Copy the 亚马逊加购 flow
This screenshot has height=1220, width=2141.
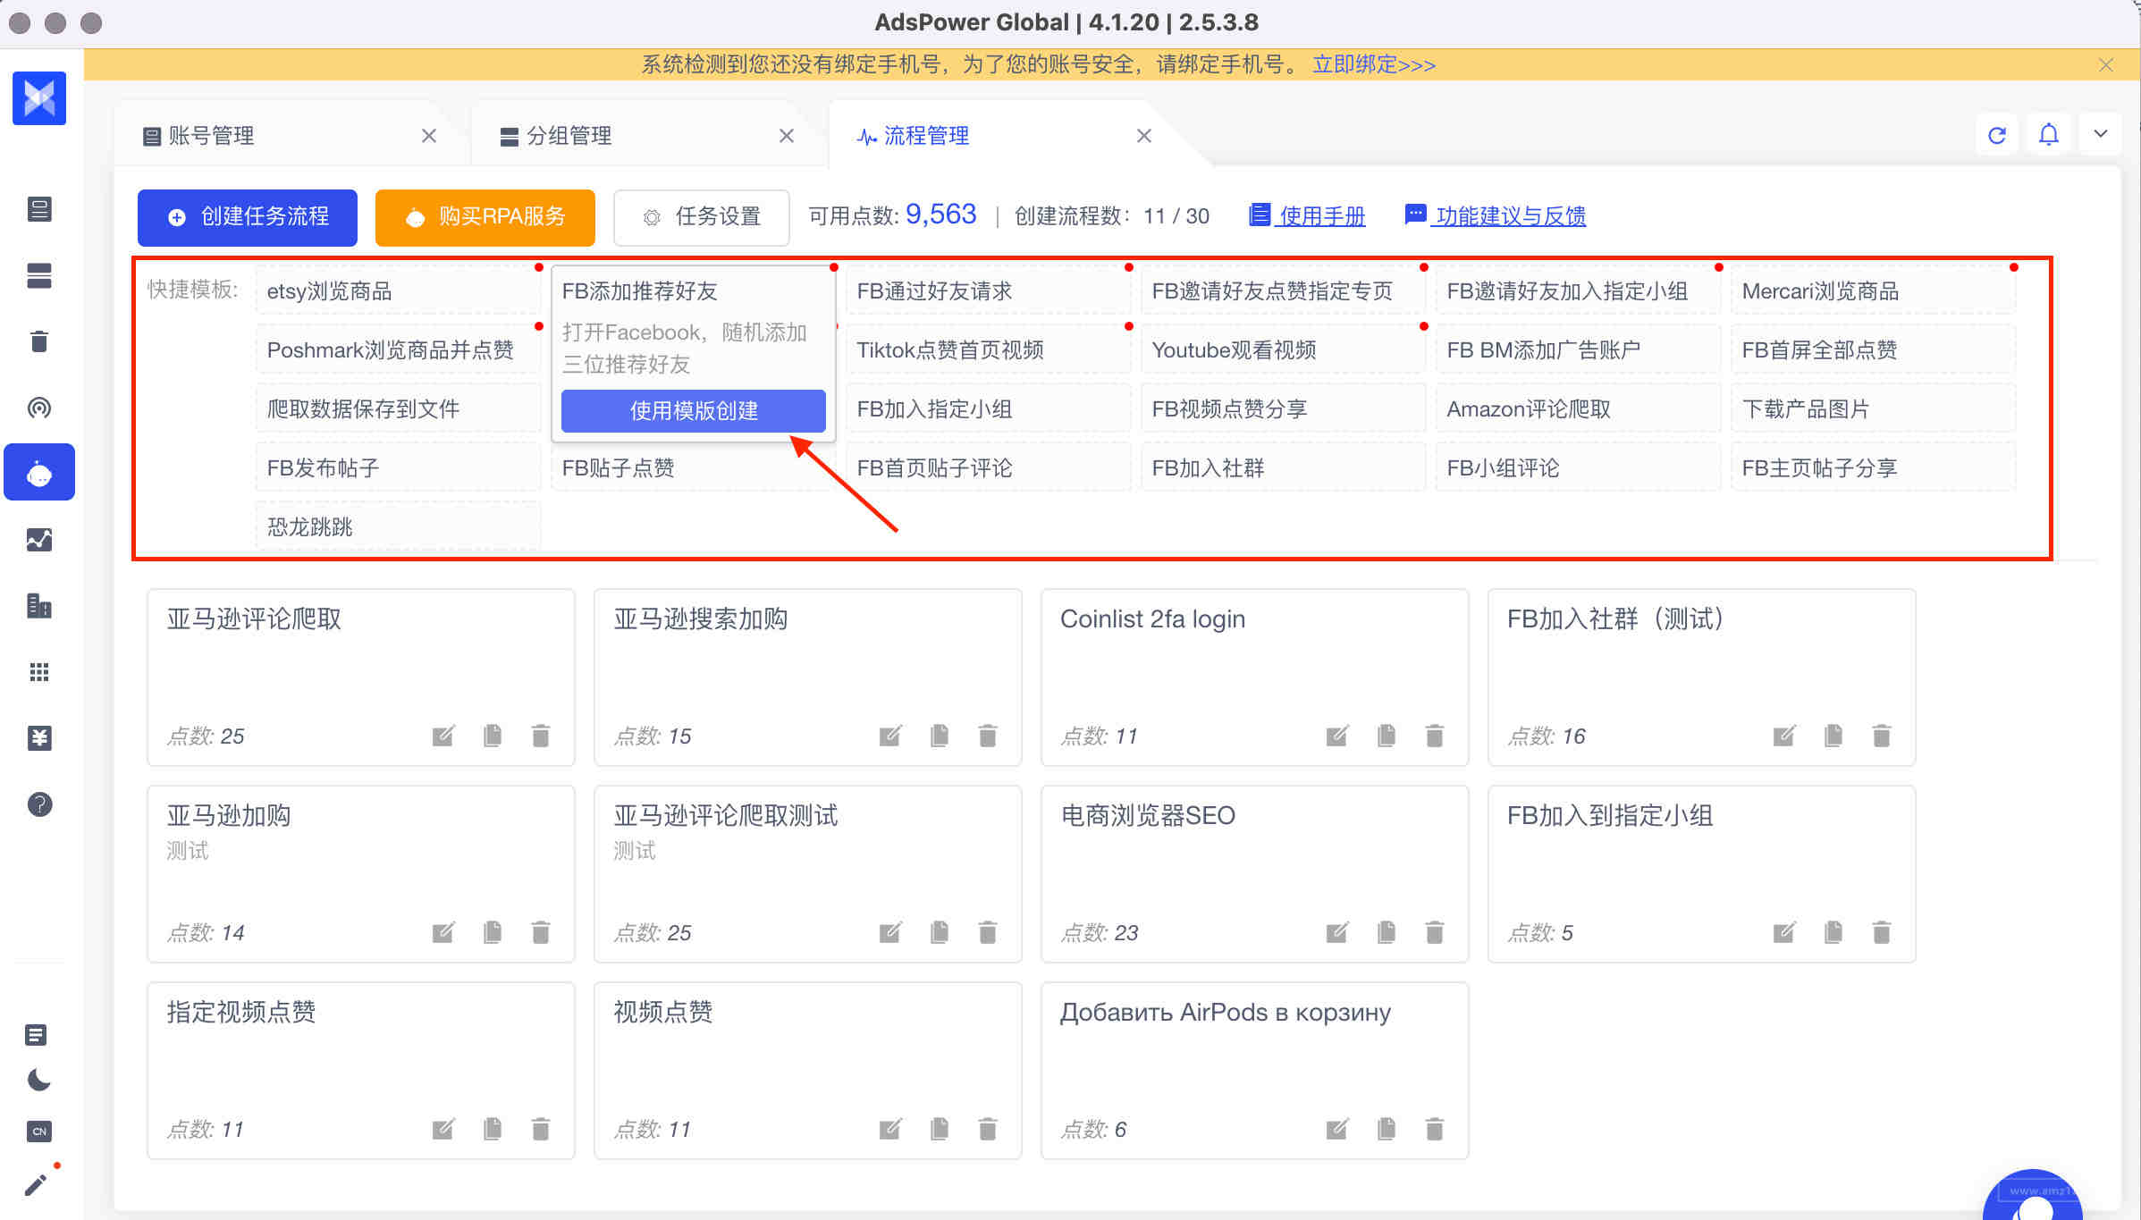pyautogui.click(x=493, y=932)
